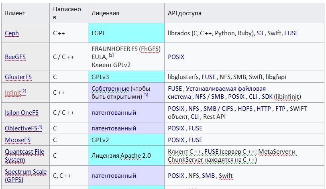Click the Swift text in the Spectrum Scale row
Screen dimensions: 326x189
226,176
